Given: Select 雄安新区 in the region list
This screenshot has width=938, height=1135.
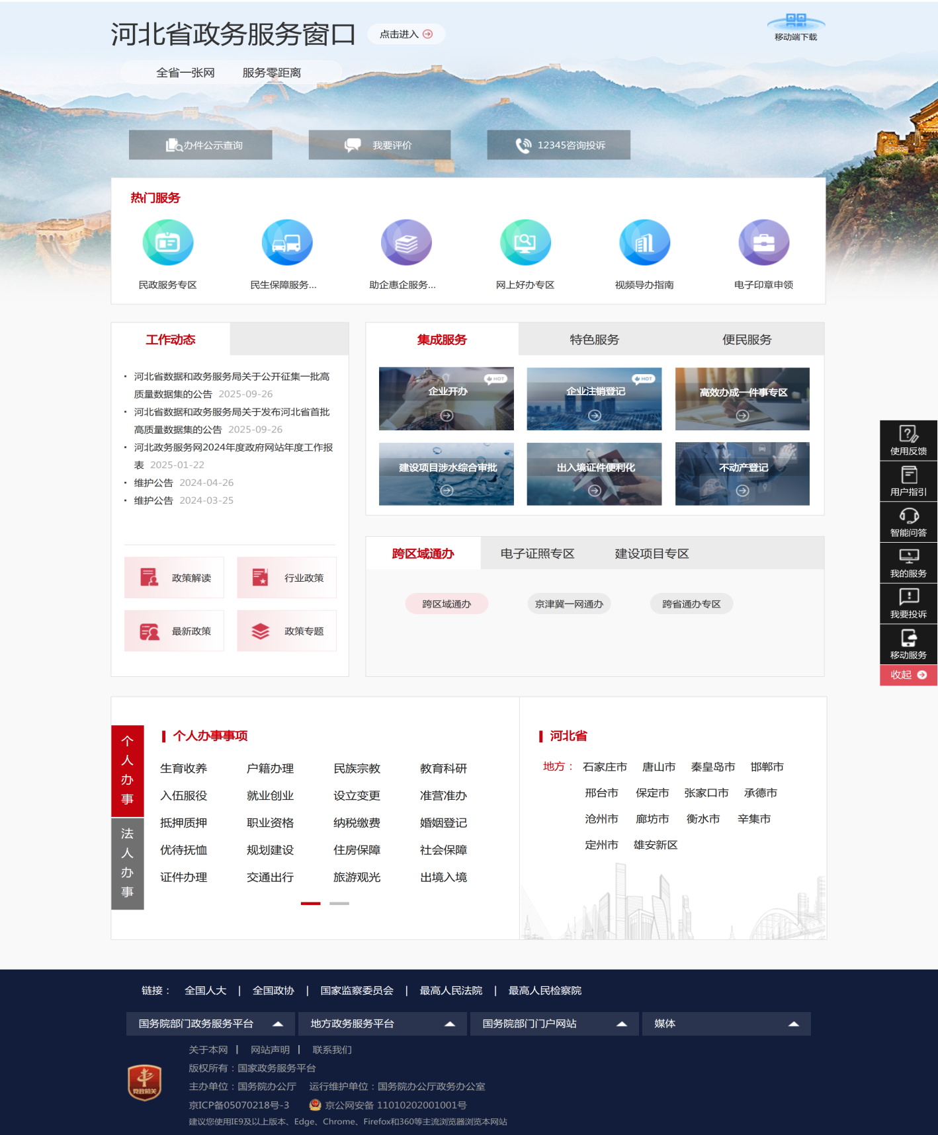Looking at the screenshot, I should [x=656, y=845].
